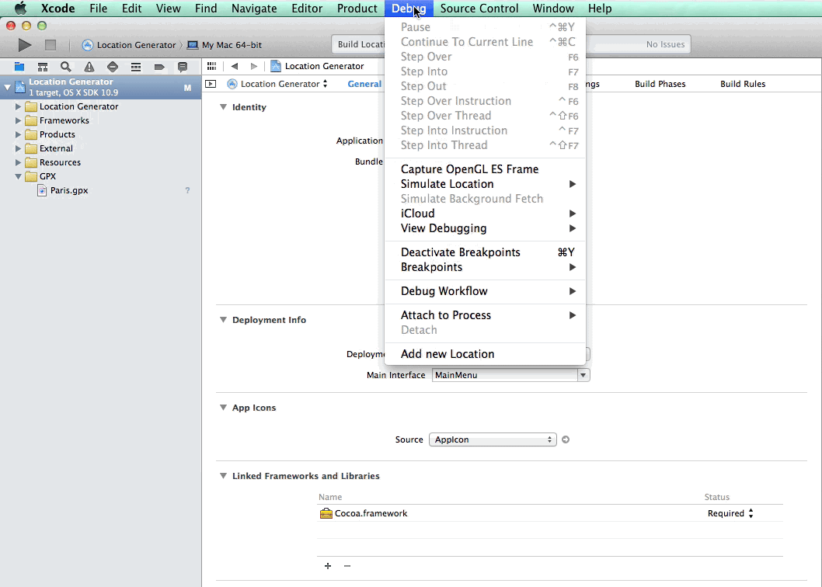Select Add new Location menu item
This screenshot has width=822, height=587.
[485, 354]
